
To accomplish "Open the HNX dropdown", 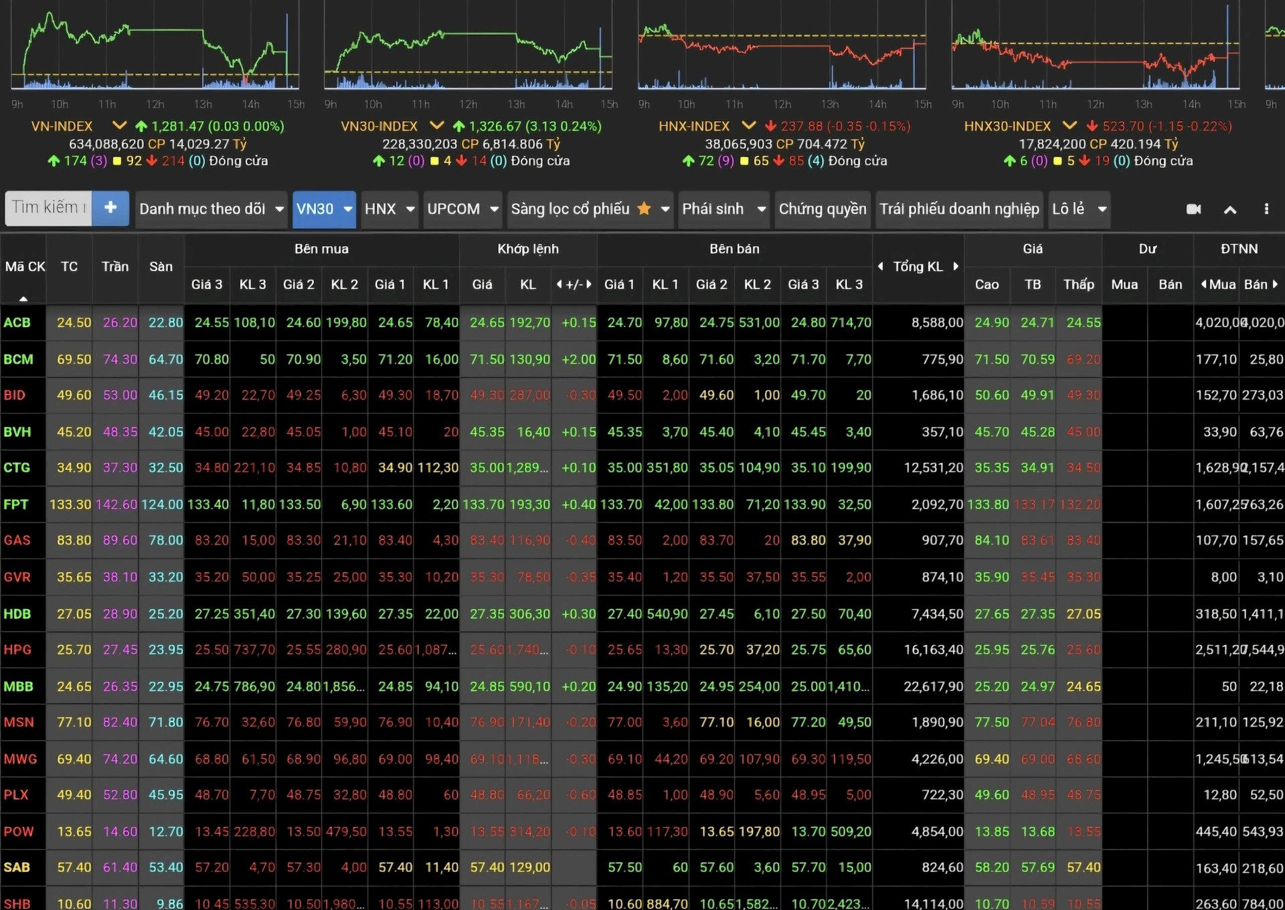I will [389, 209].
